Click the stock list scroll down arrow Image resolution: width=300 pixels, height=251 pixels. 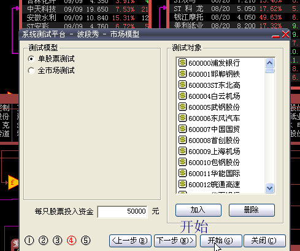pyautogui.click(x=270, y=188)
